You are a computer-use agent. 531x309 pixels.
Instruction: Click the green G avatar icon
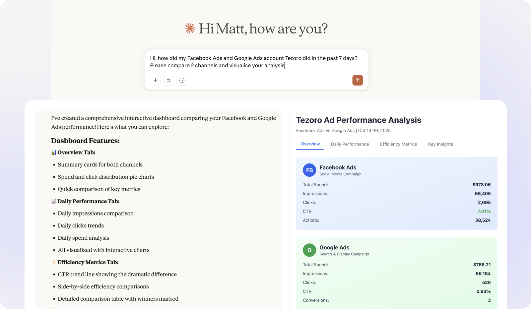(309, 250)
